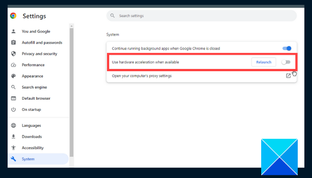Open the Downloads settings section
Image resolution: width=312 pixels, height=178 pixels.
[32, 137]
